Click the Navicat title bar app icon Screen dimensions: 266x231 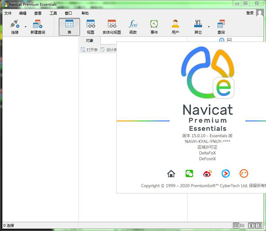[x=5, y=4]
